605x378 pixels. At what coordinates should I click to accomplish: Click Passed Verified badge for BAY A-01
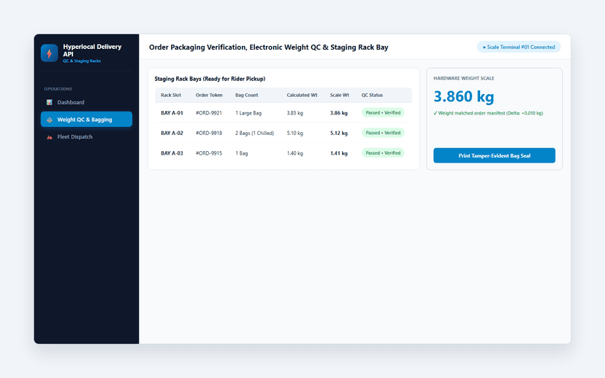383,113
